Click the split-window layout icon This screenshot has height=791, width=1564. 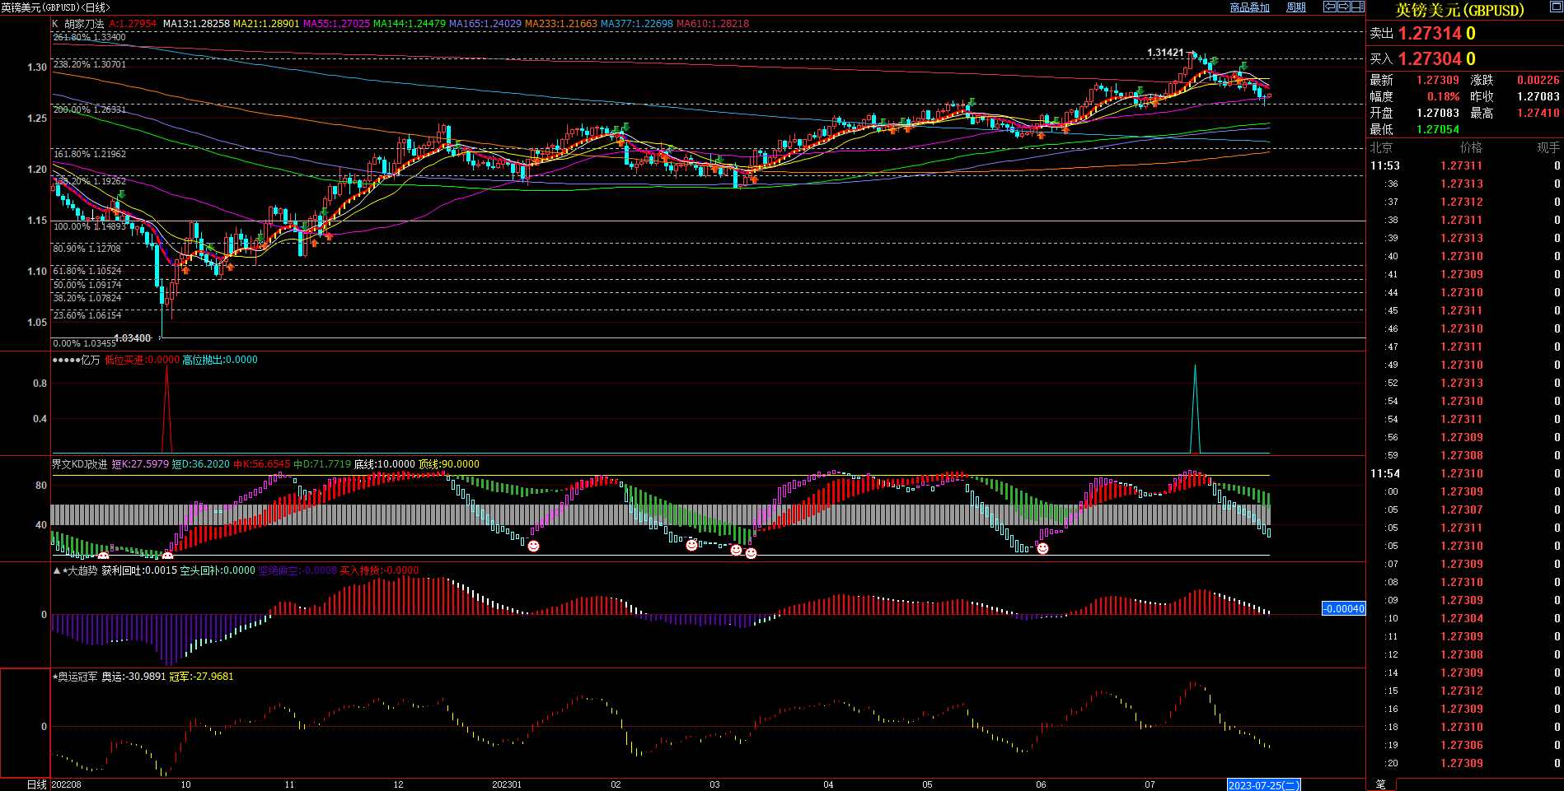pyautogui.click(x=1358, y=7)
